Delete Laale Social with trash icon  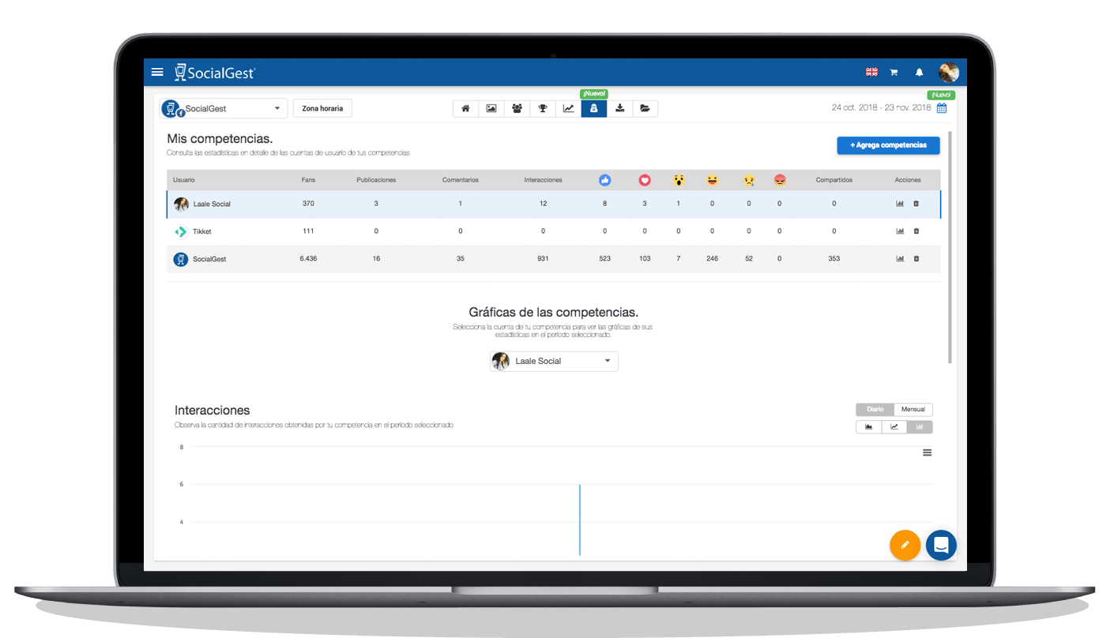(x=916, y=204)
